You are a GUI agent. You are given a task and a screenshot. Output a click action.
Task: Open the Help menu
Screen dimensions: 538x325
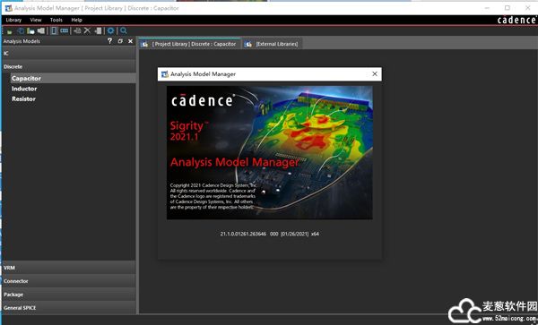tap(76, 20)
